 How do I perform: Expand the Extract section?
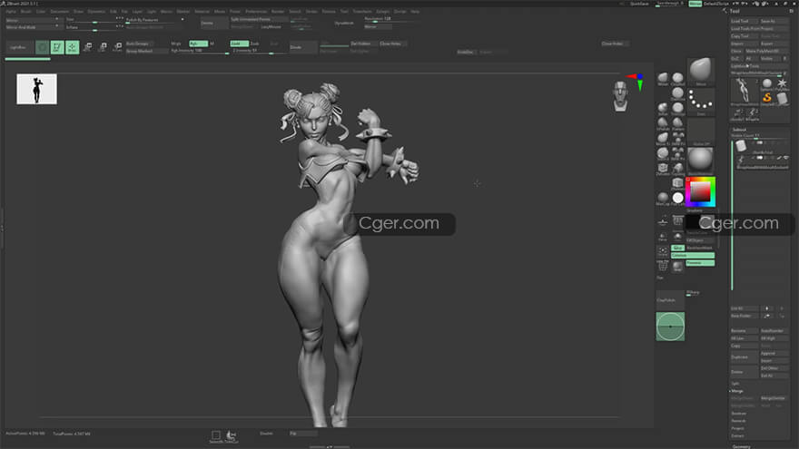pyautogui.click(x=737, y=436)
